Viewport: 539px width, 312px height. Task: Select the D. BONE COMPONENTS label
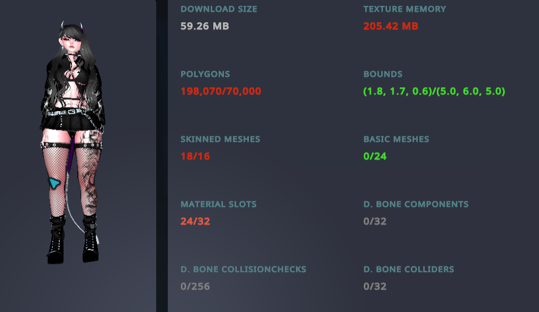point(416,204)
